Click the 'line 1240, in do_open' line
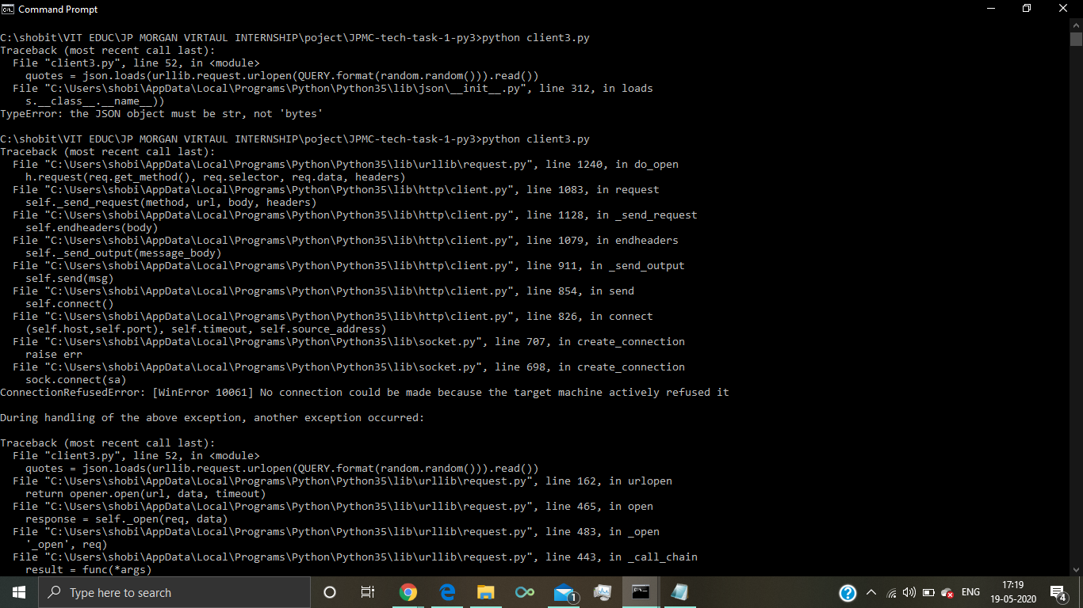The height and width of the screenshot is (608, 1083). tap(346, 165)
